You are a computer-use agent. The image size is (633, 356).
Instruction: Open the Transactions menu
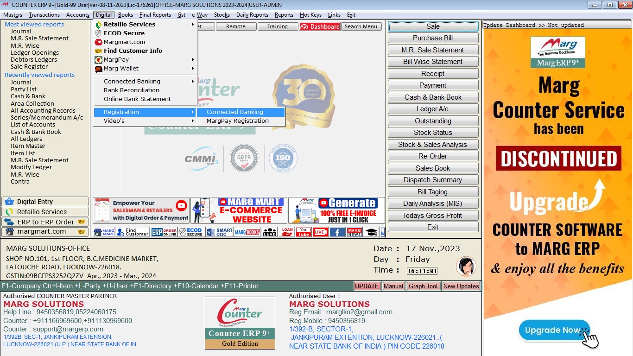coord(44,15)
